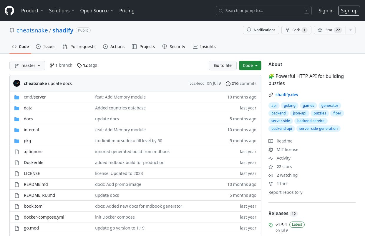The image size is (365, 236).
Task: Go to the Actions tab
Action: tap(114, 47)
